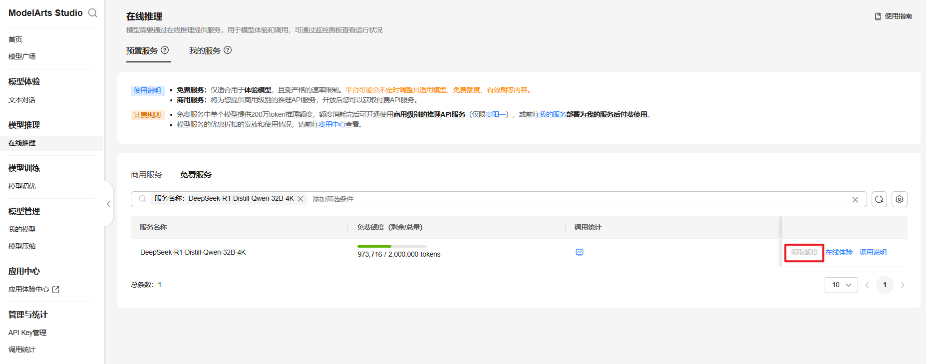Select the 商用服务 sub-tab
The width and height of the screenshot is (926, 364).
(x=147, y=175)
